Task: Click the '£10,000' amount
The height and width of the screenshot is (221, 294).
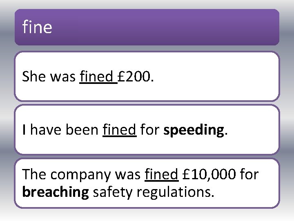Action: [209, 174]
